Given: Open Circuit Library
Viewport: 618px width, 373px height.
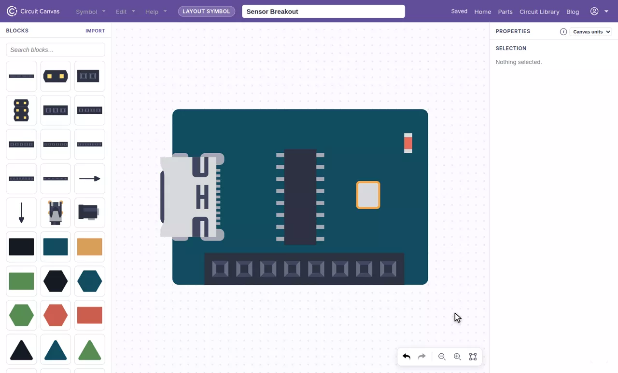Looking at the screenshot, I should [539, 12].
